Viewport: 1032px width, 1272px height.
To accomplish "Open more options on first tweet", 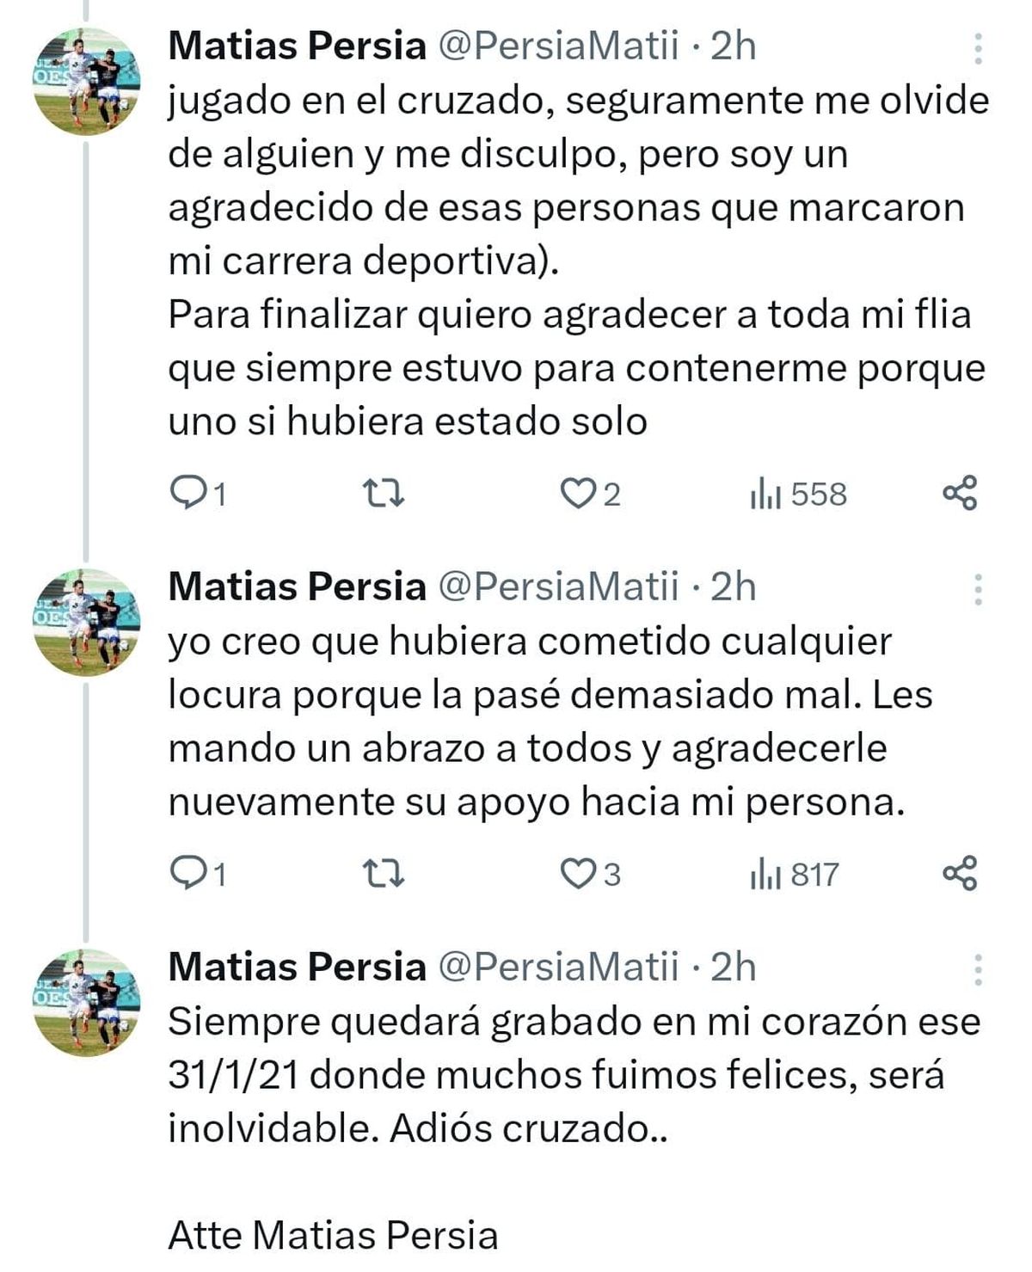I will pos(978,49).
